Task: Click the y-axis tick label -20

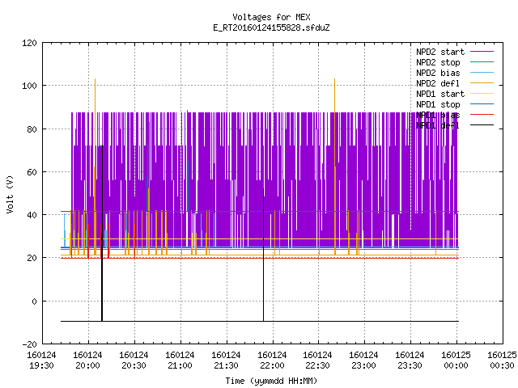Action: 29,344
